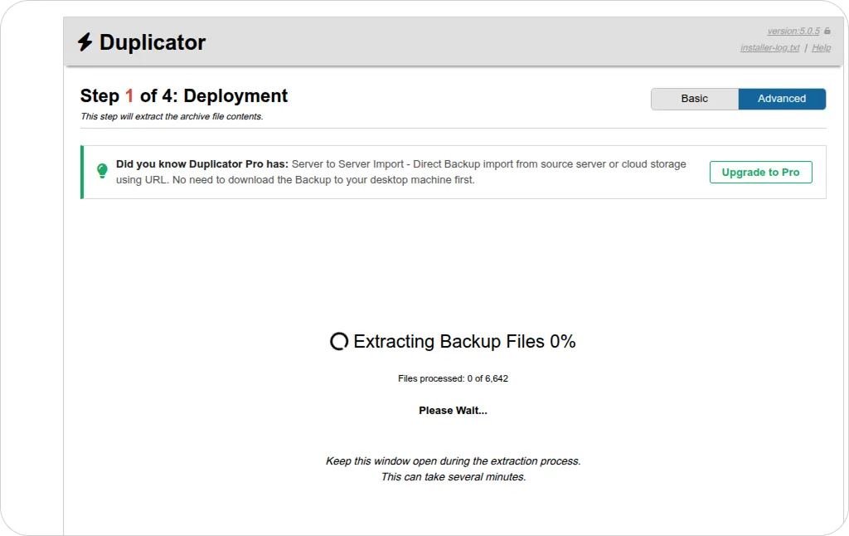The height and width of the screenshot is (536, 849).
Task: Click 'Keep this window open' notice text
Action: point(454,461)
